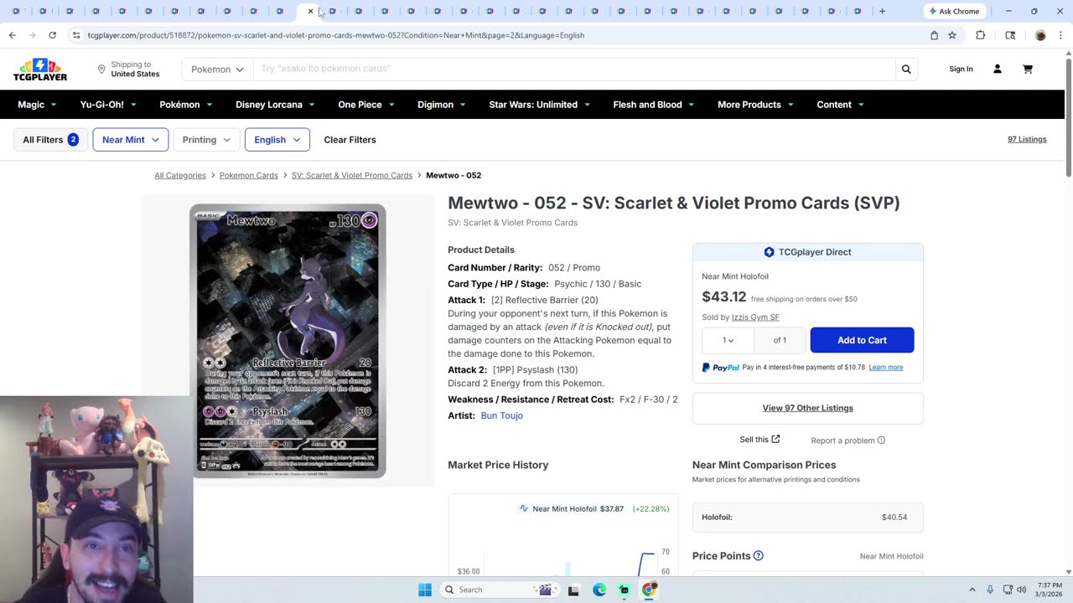Open the browser extensions puzzle icon
The width and height of the screenshot is (1073, 603).
pyautogui.click(x=980, y=35)
